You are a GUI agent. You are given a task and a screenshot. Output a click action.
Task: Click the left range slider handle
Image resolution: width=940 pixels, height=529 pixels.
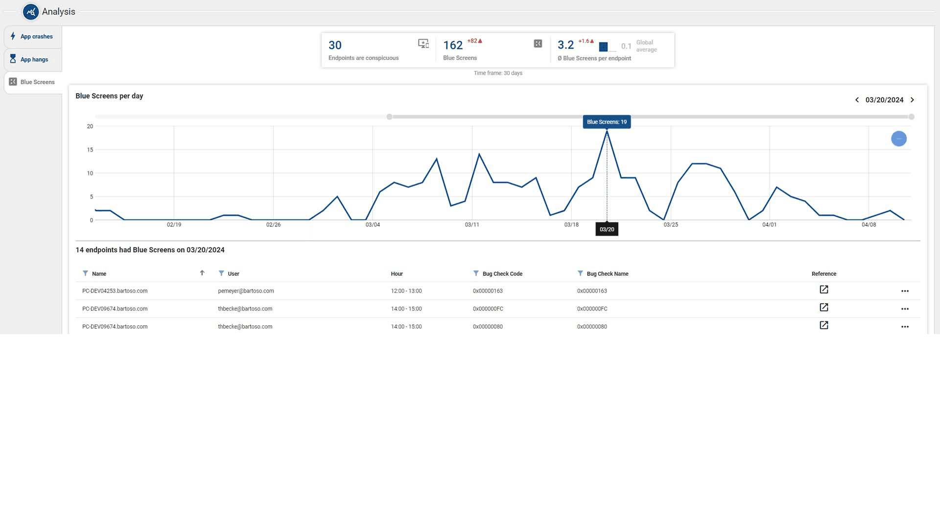tap(389, 117)
